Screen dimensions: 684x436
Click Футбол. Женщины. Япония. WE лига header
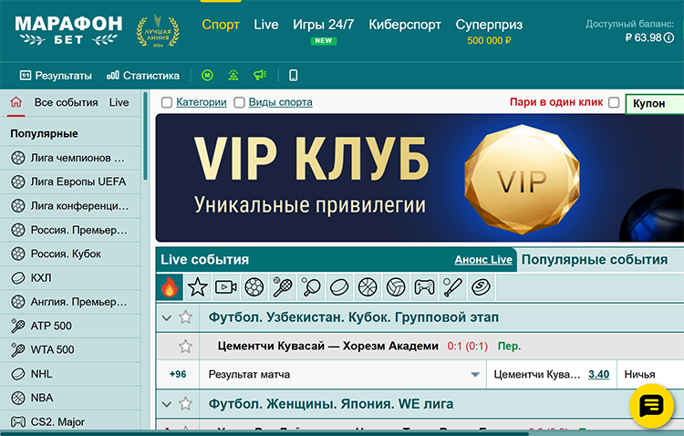(x=331, y=404)
